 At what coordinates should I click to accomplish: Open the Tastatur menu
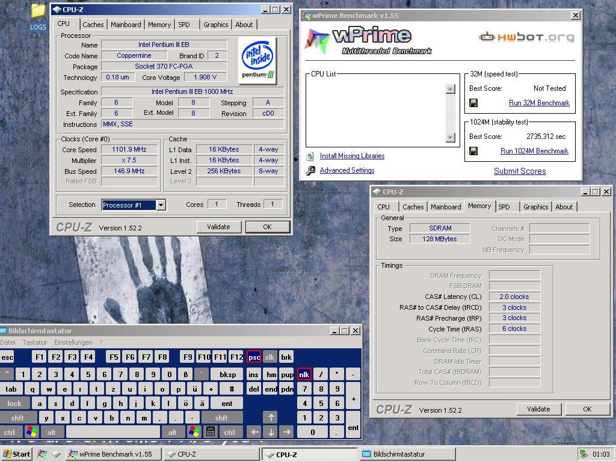coord(34,342)
